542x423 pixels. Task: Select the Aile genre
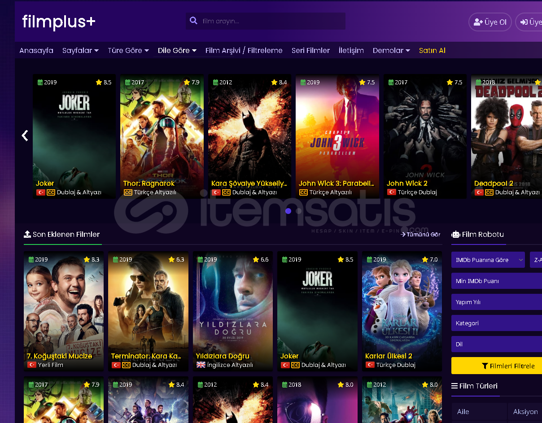point(479,411)
